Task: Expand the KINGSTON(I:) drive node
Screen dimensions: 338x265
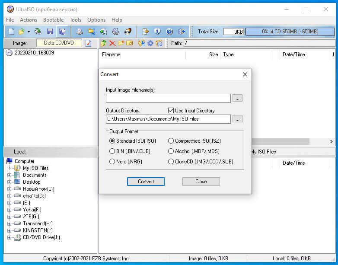Action: [9, 230]
